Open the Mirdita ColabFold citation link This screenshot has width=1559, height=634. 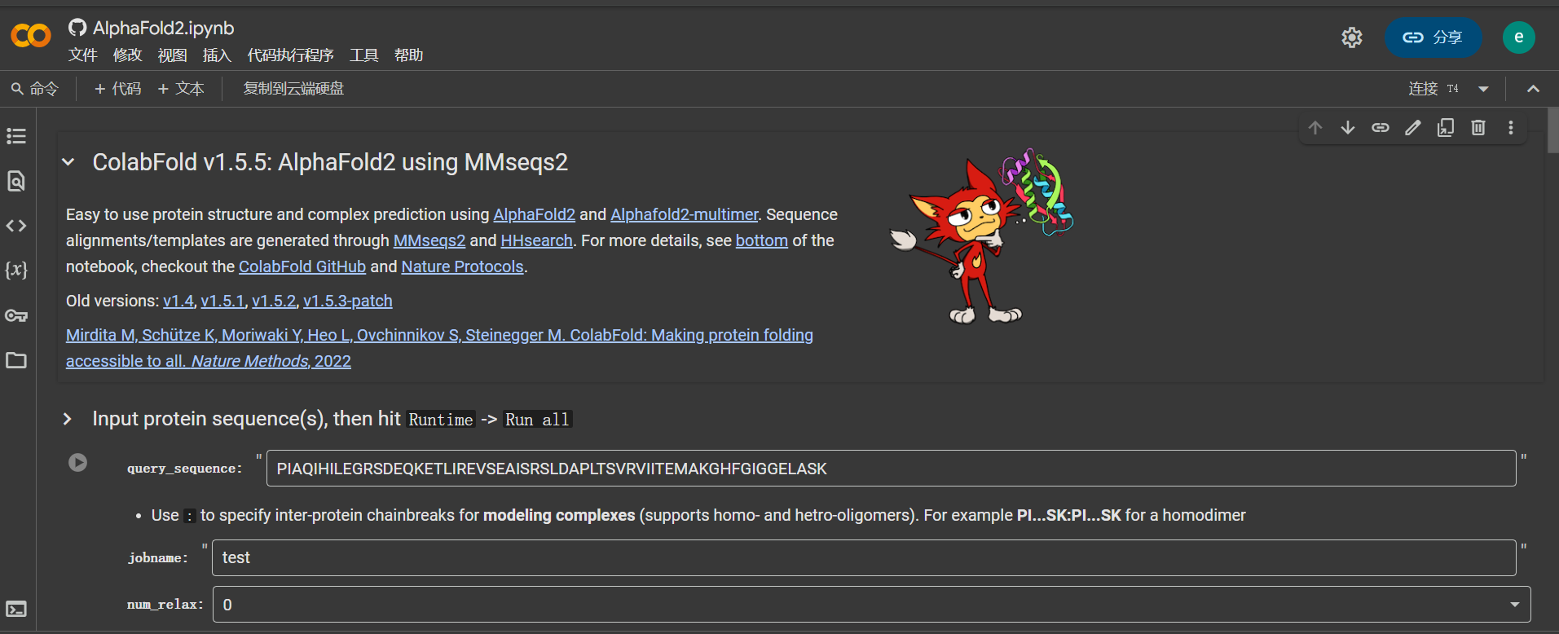439,348
